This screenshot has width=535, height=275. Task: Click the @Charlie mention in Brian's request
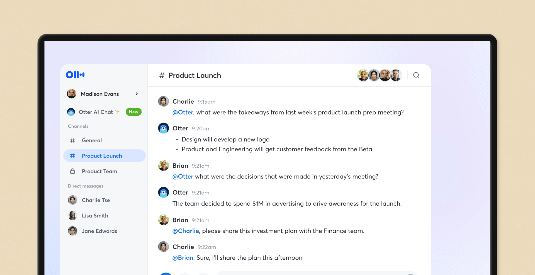[x=185, y=231]
